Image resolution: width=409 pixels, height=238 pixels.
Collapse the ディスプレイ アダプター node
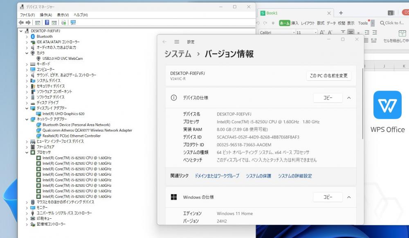click(x=27, y=108)
